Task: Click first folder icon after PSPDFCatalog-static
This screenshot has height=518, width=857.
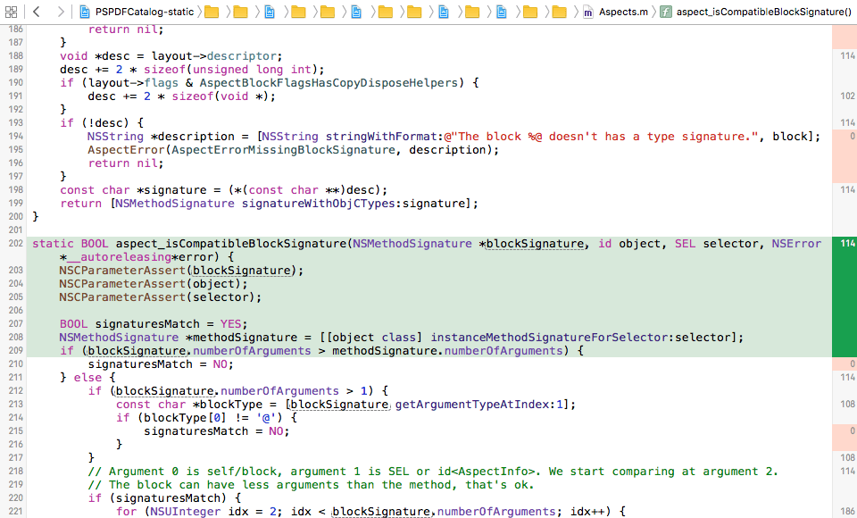Action: (x=212, y=12)
